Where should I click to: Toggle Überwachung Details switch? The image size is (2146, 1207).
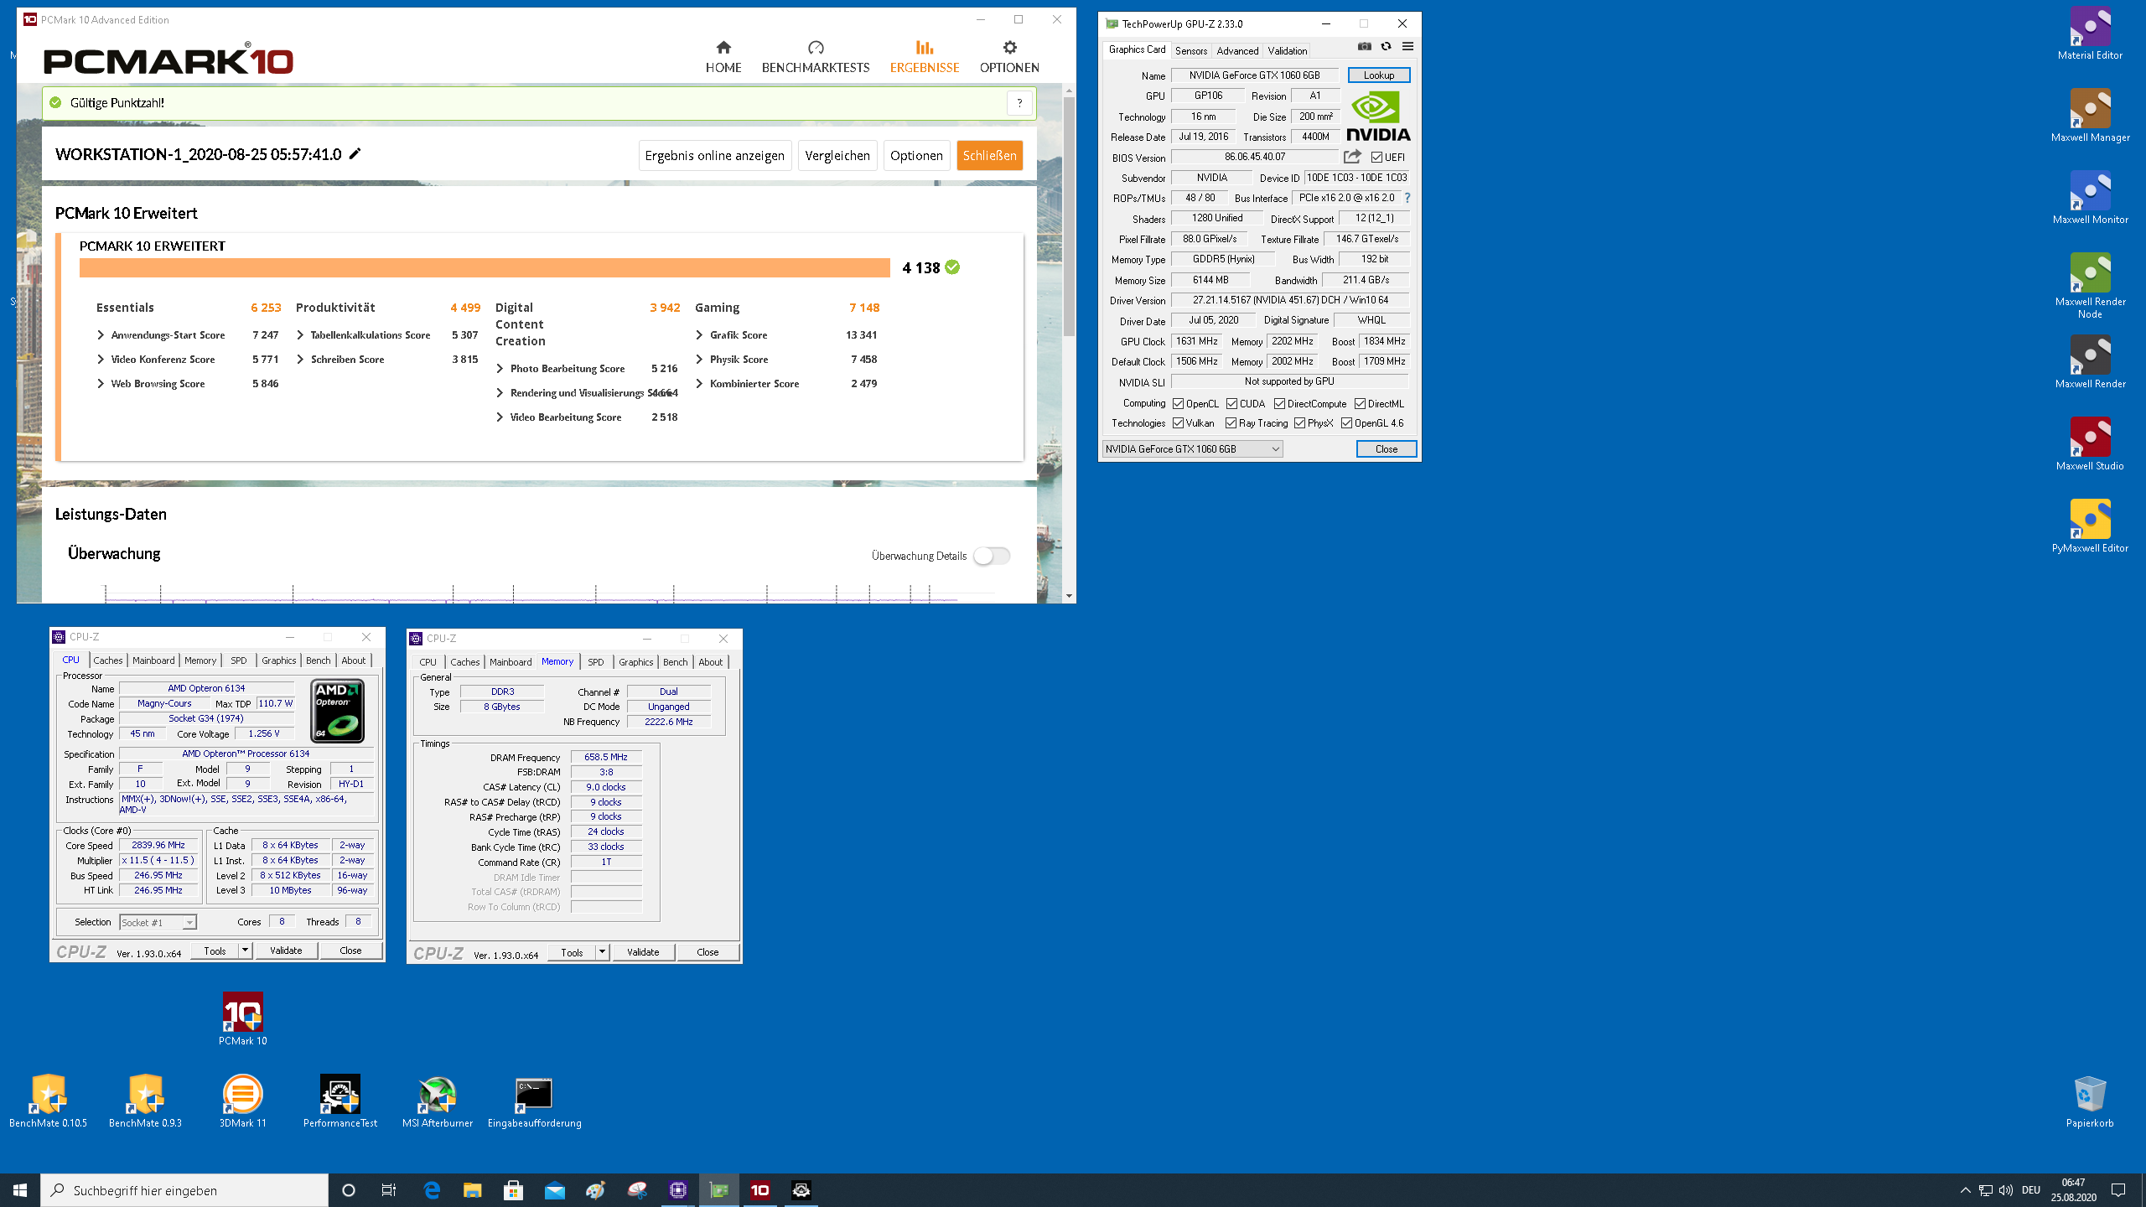992,556
